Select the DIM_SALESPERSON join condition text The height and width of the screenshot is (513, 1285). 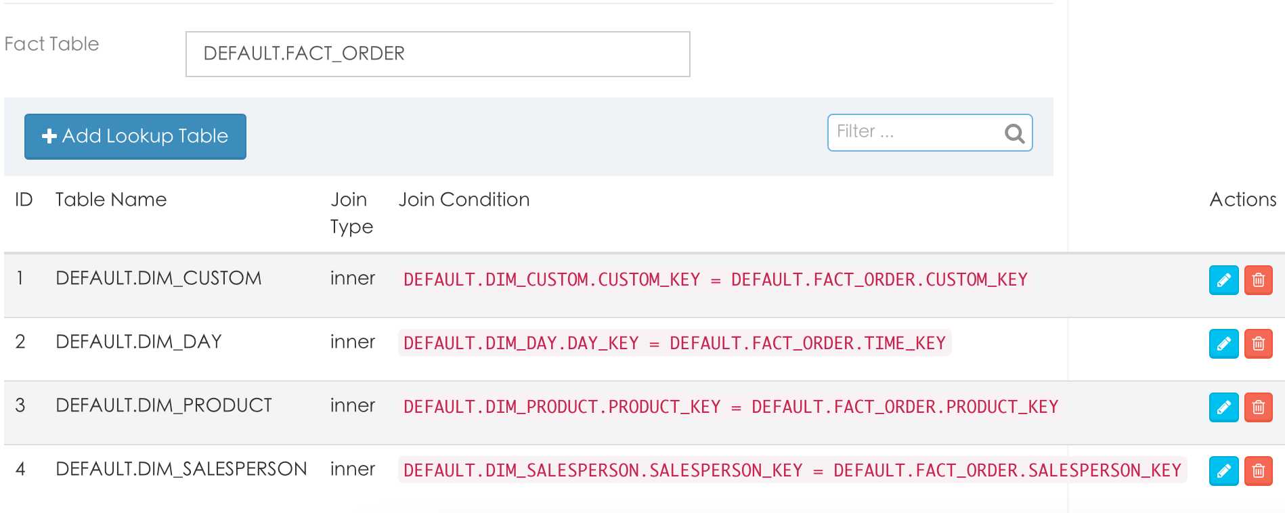coord(792,470)
